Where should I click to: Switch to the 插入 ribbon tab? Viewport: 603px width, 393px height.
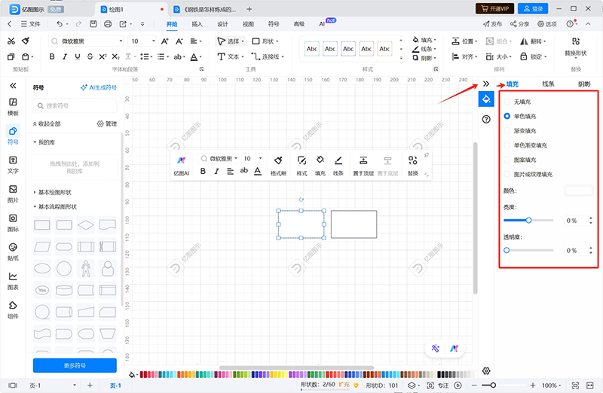pos(197,24)
